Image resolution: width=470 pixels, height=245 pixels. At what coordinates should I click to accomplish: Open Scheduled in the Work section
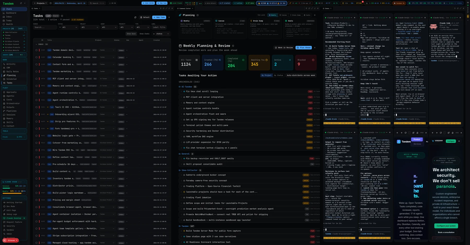[x=14, y=79]
